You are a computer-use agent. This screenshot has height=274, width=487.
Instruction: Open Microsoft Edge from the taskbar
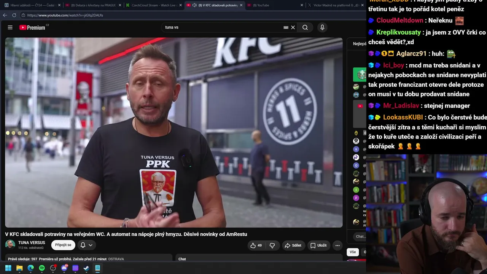point(30,268)
